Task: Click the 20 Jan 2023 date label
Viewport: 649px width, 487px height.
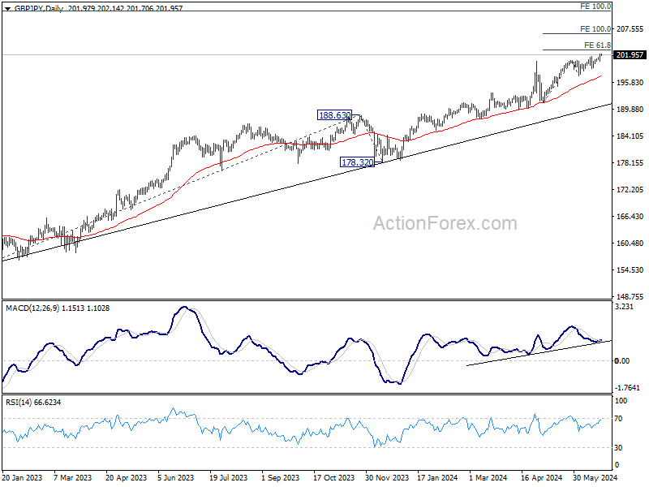Action: tap(22, 477)
